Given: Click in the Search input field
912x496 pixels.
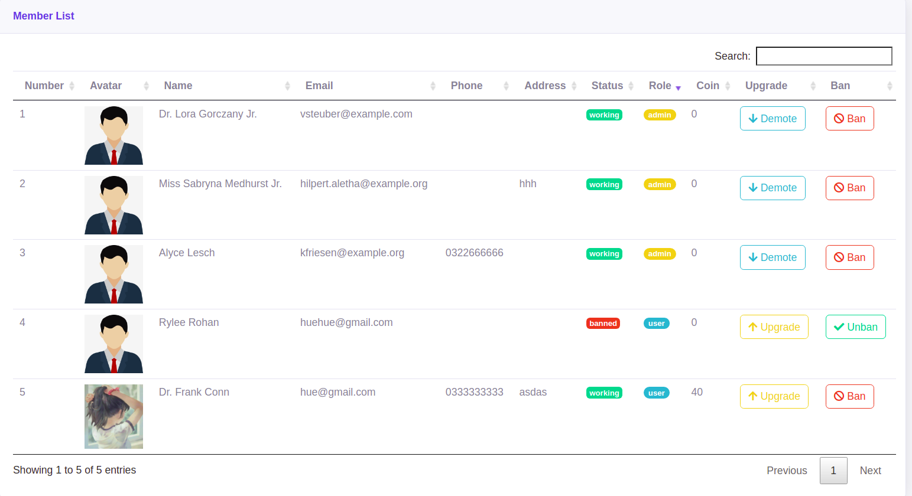Looking at the screenshot, I should [824, 56].
